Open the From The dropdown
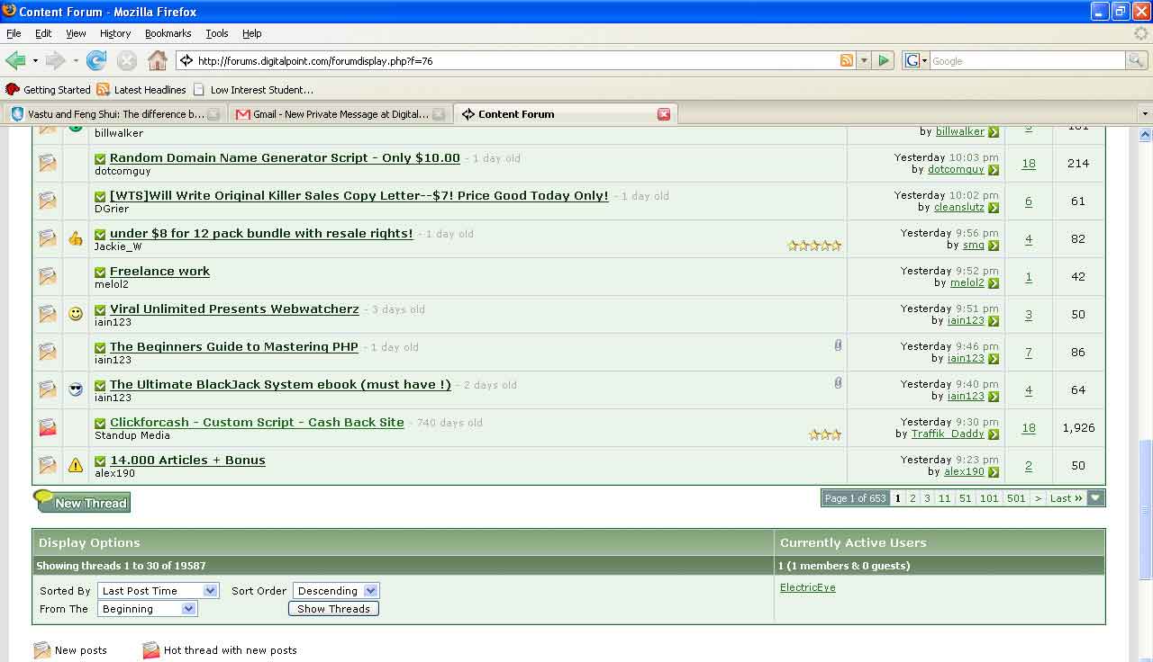This screenshot has width=1153, height=662. (x=147, y=609)
